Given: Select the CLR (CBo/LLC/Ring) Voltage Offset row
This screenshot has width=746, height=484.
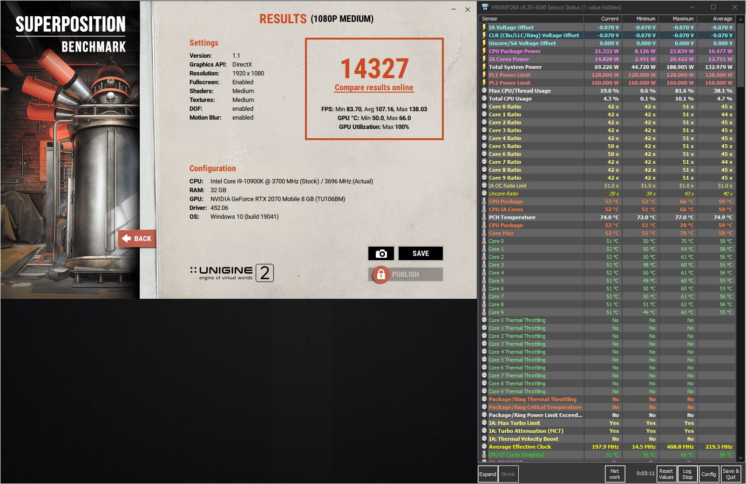Looking at the screenshot, I should pyautogui.click(x=607, y=35).
